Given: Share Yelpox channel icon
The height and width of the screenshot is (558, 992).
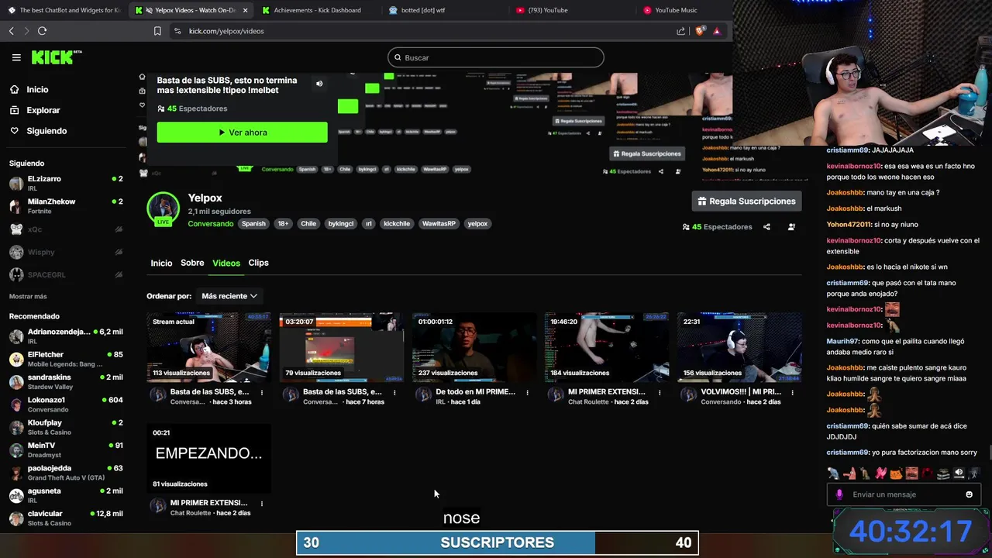Looking at the screenshot, I should point(766,227).
